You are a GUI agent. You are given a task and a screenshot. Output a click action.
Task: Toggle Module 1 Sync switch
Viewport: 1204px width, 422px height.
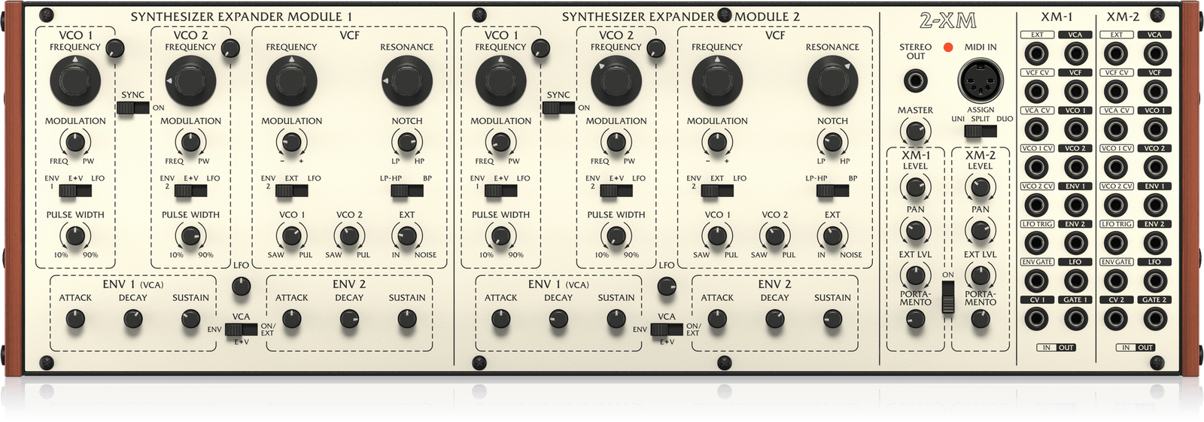134,108
